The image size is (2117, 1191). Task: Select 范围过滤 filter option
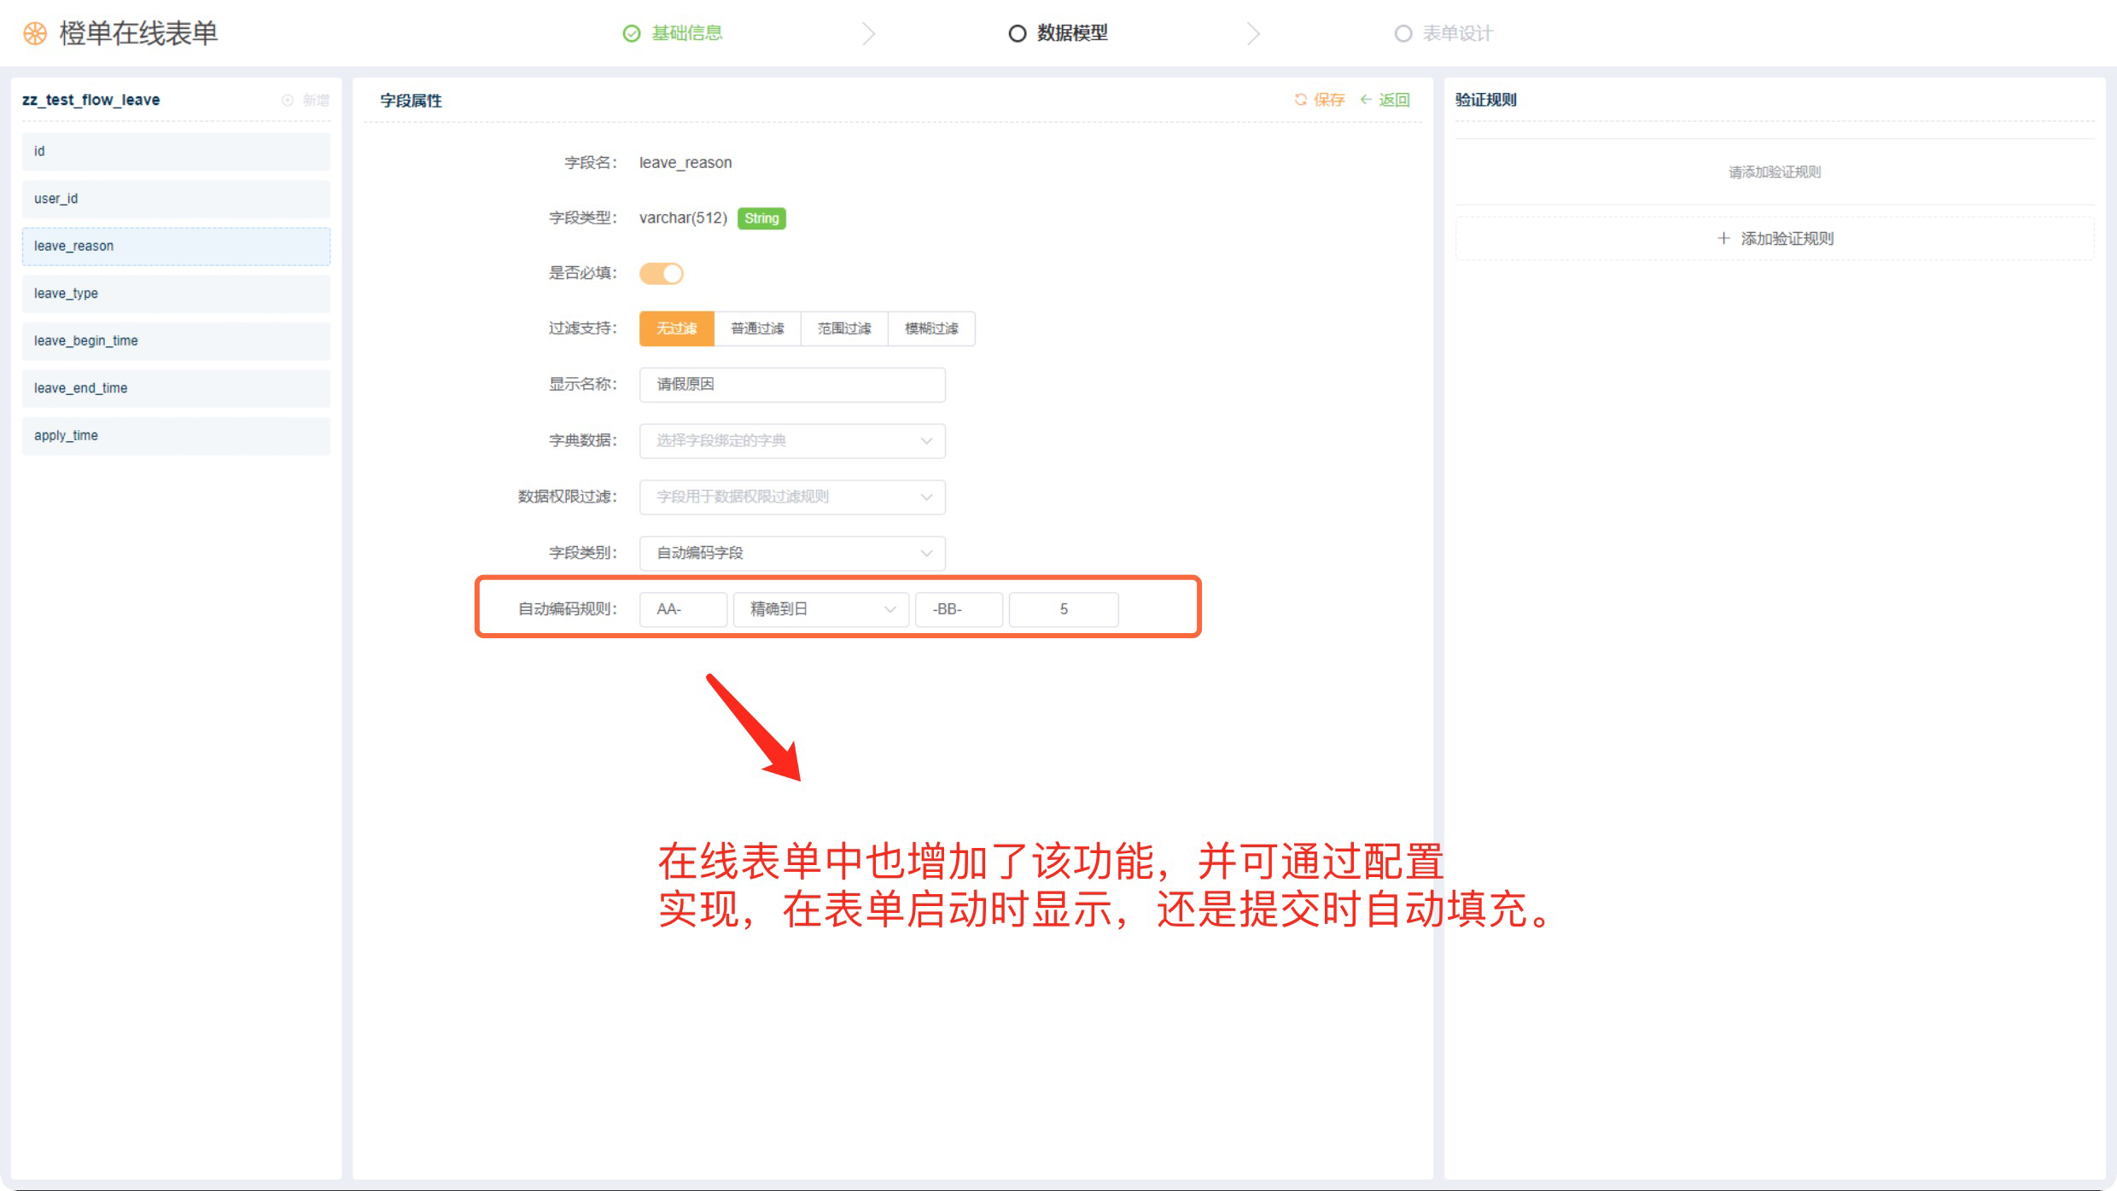(844, 328)
